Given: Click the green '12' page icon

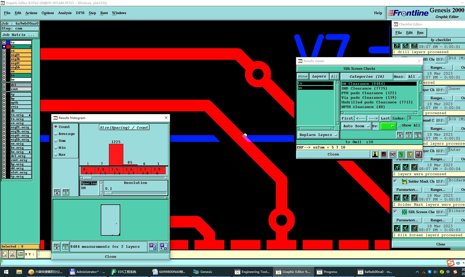Looking at the screenshot, I should [401, 154].
